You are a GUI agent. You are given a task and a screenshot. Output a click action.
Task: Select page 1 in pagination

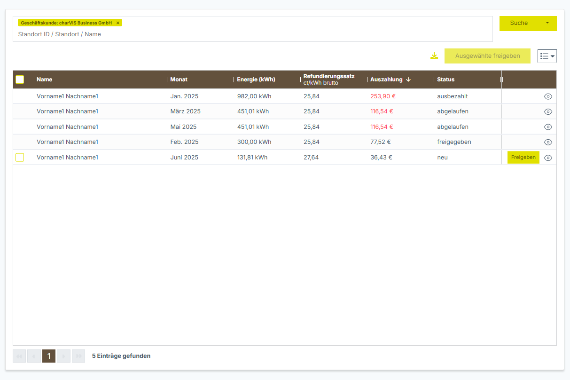(49, 356)
